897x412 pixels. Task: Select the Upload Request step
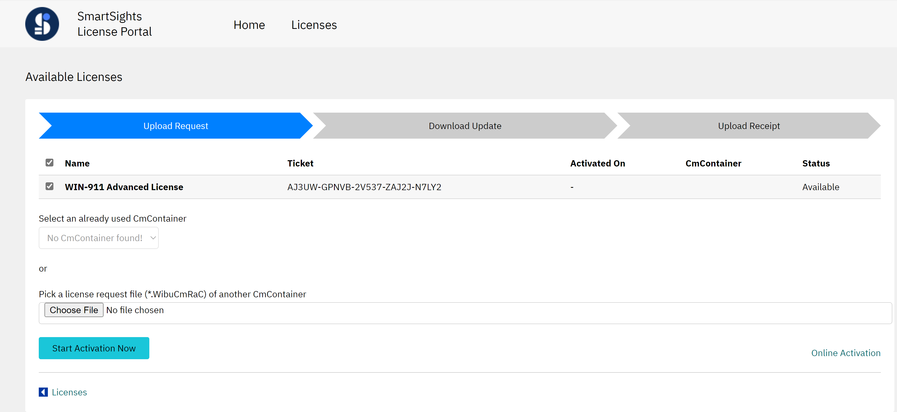[176, 126]
